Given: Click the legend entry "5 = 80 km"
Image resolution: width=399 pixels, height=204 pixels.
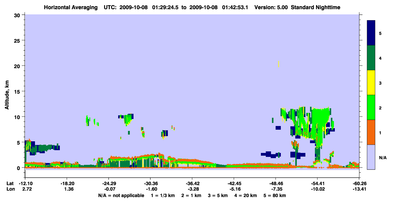Looking at the screenshot, I should tap(275, 195).
